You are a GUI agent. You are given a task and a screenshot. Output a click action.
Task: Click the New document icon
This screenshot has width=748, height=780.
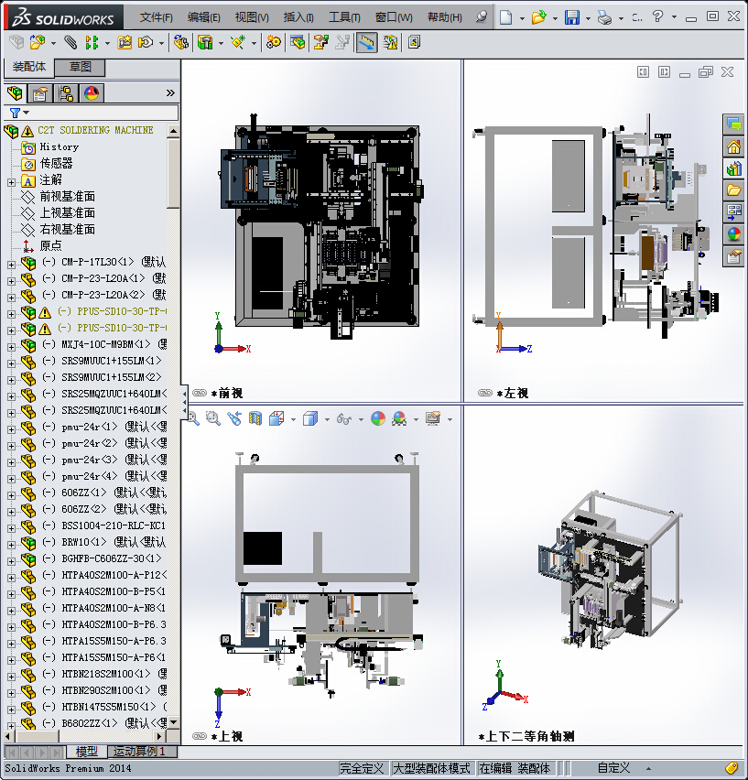click(x=505, y=17)
